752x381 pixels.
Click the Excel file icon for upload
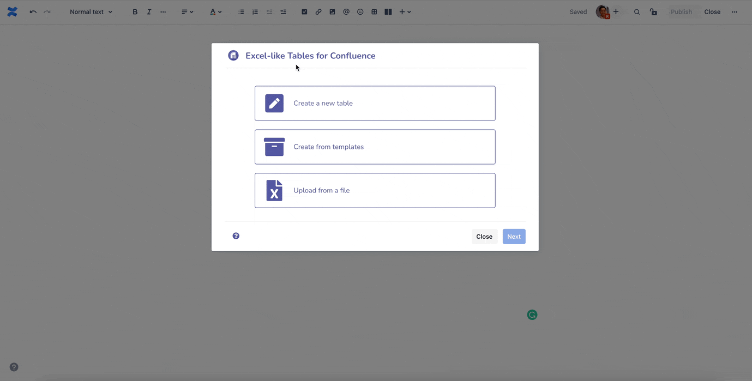coord(274,190)
